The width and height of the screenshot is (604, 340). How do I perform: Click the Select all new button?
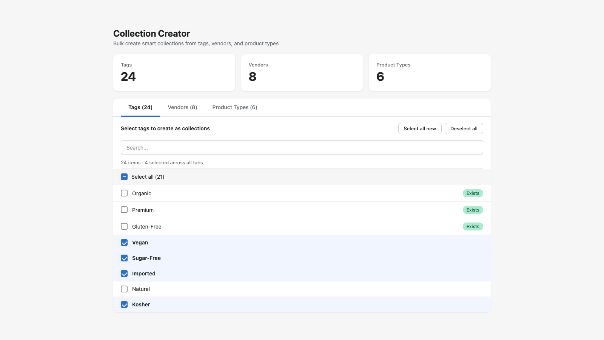coord(419,128)
